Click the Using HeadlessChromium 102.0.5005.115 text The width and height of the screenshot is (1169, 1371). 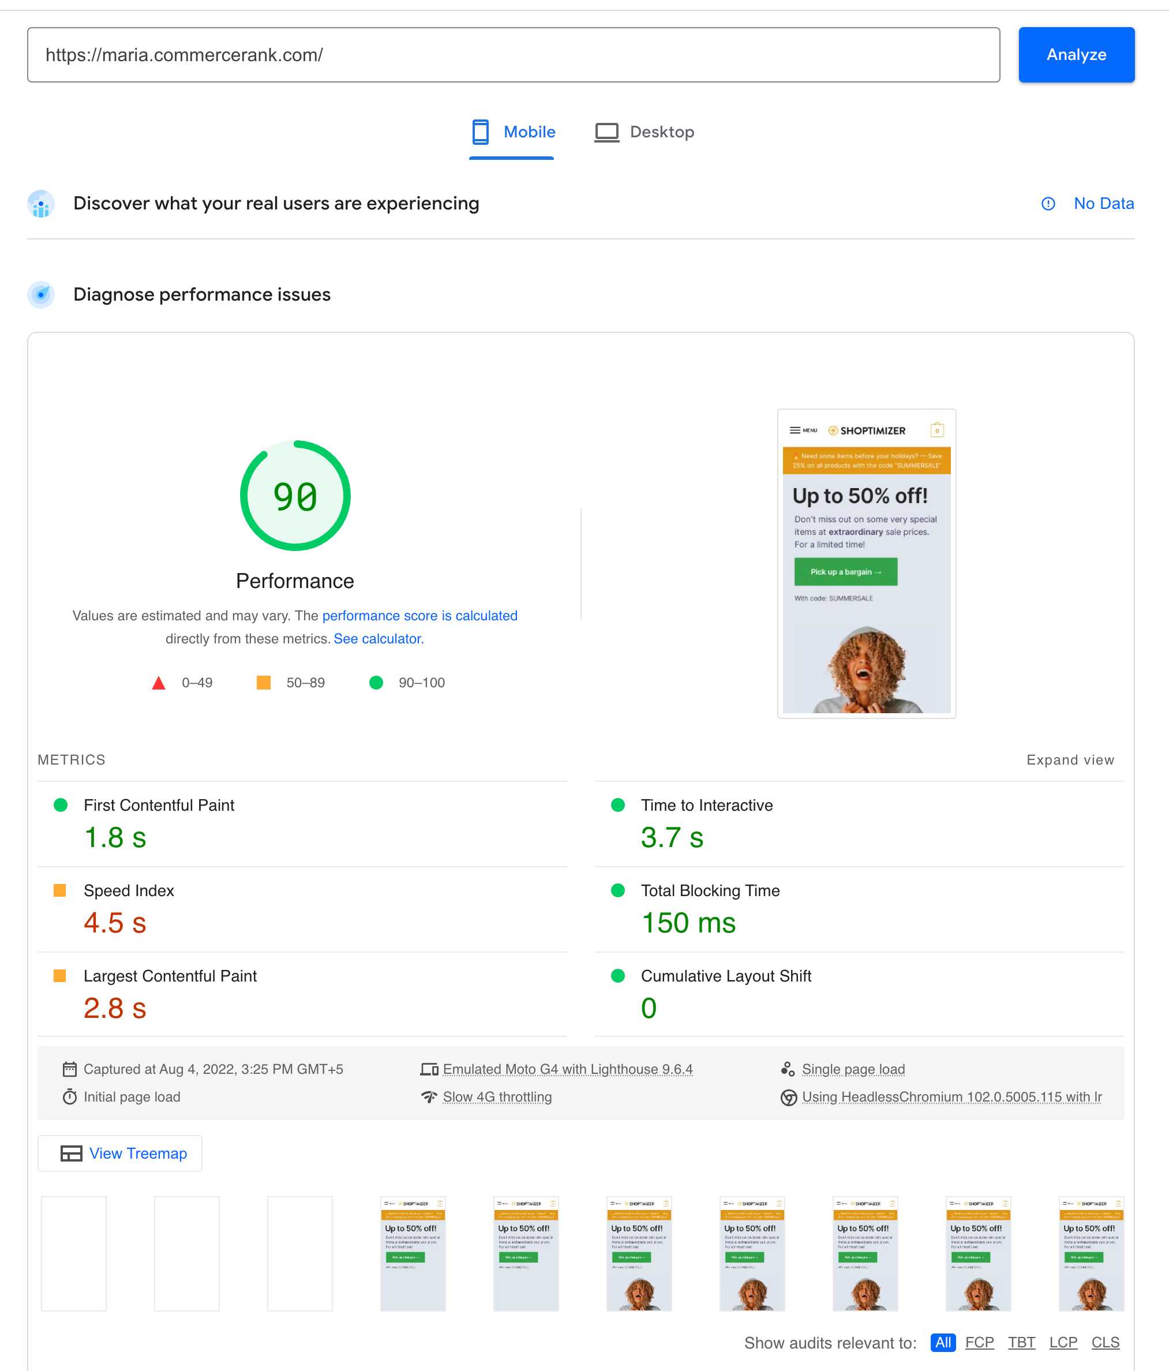pyautogui.click(x=952, y=1097)
